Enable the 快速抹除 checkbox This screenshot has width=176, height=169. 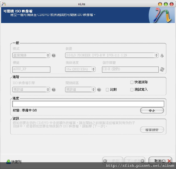point(132,82)
